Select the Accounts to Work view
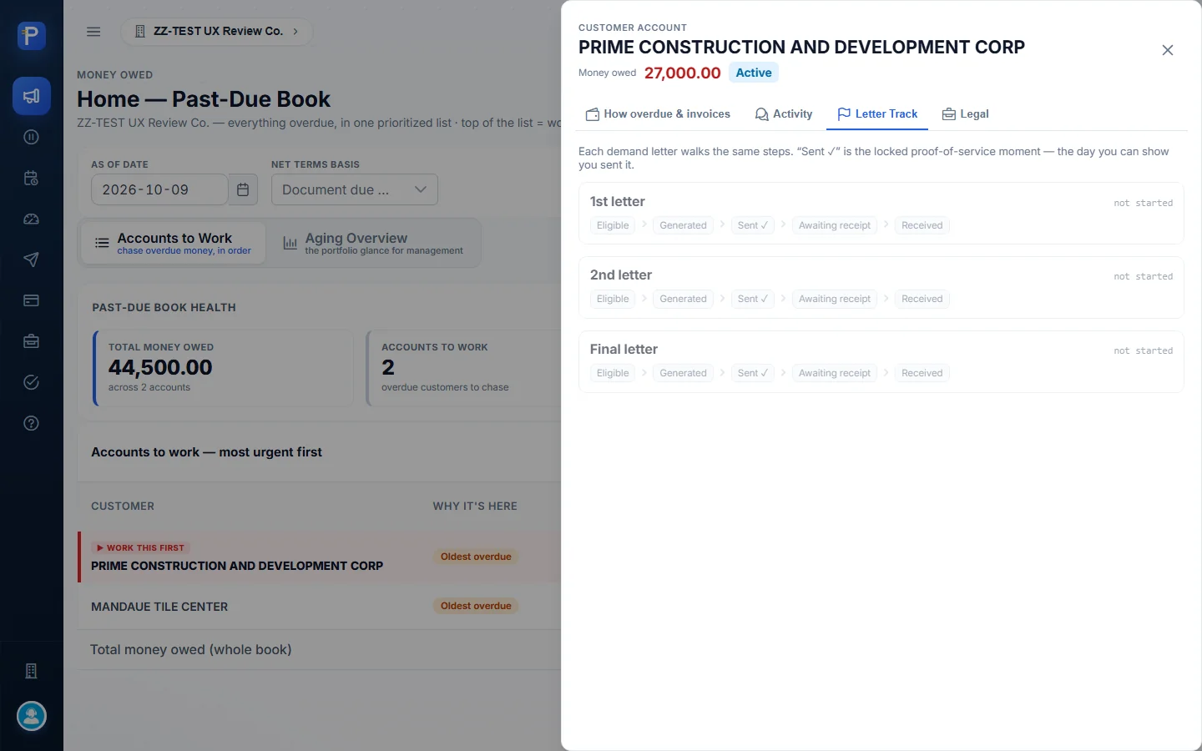The height and width of the screenshot is (751, 1202). [173, 243]
